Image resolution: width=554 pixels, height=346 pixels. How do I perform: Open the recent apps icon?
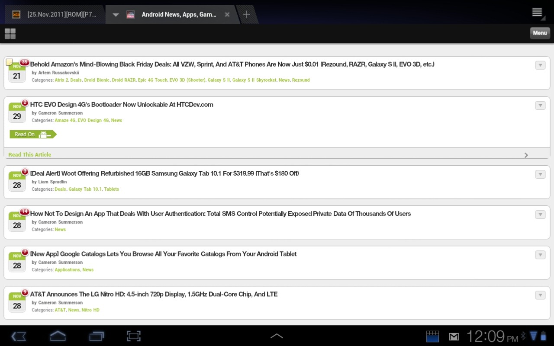coord(97,336)
